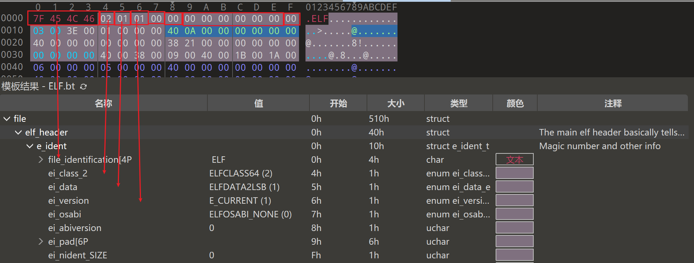This screenshot has height=263, width=694.
Task: Sort by the 名称 column header
Action: [x=104, y=103]
